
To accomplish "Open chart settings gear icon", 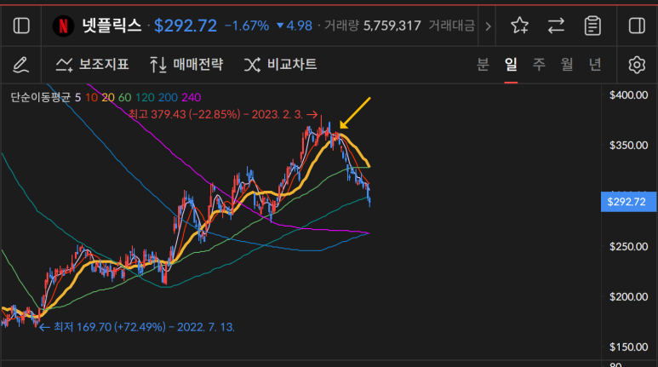I will (x=637, y=65).
